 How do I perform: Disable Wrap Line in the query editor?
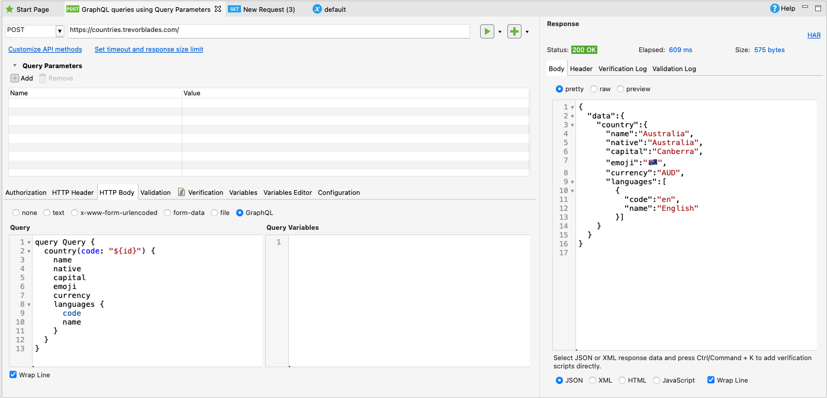12,374
